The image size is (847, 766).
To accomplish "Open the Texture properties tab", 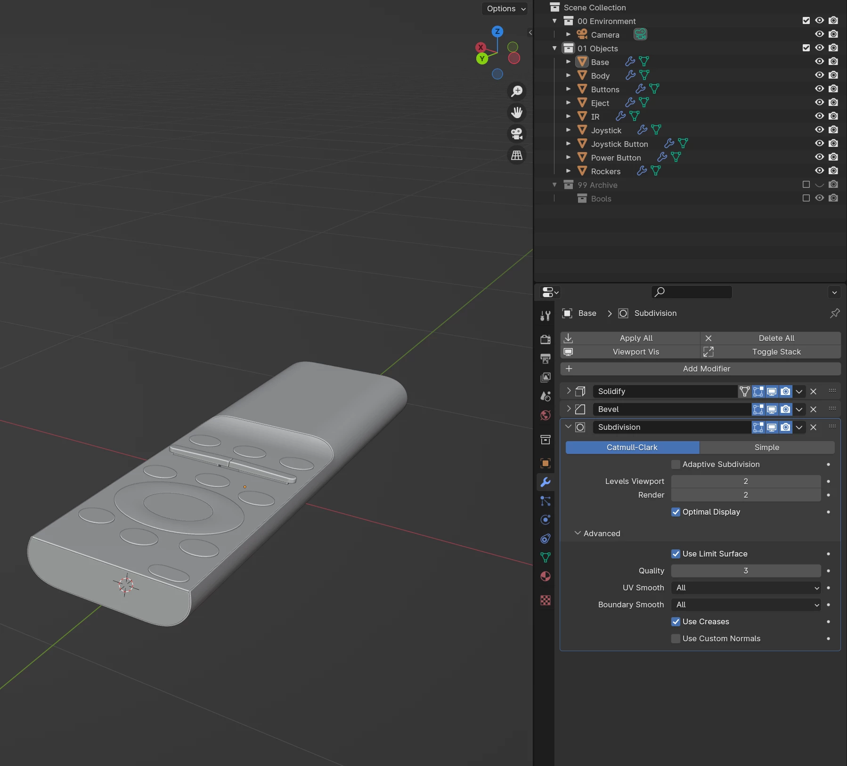I will [546, 600].
